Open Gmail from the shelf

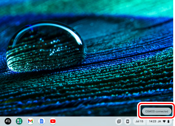pos(30,121)
